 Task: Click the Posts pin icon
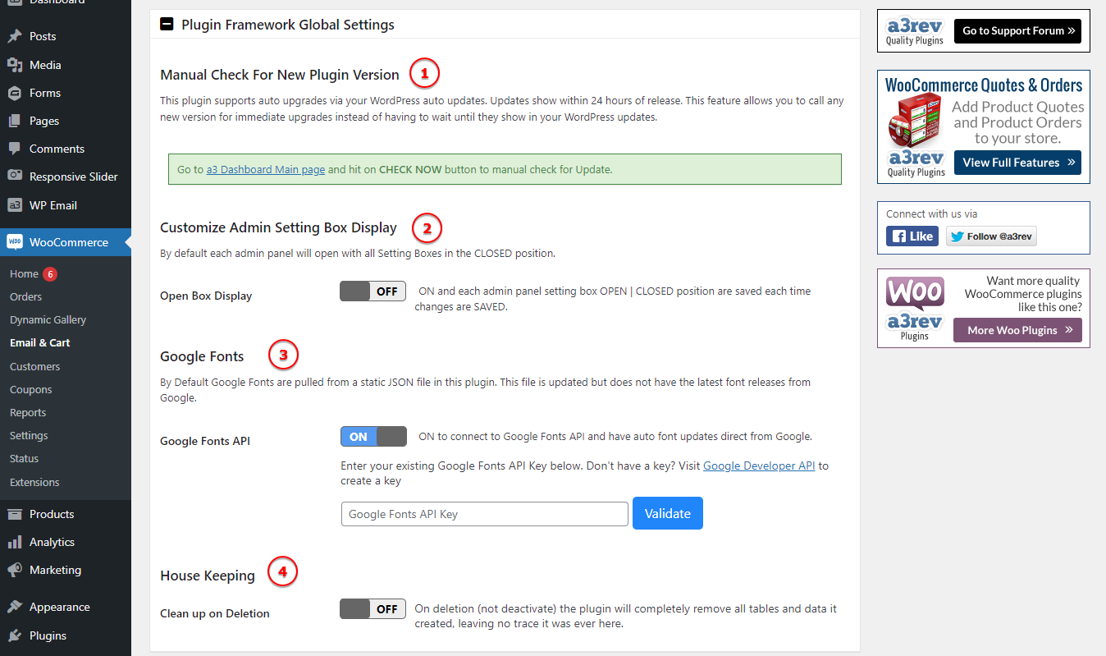(x=14, y=37)
